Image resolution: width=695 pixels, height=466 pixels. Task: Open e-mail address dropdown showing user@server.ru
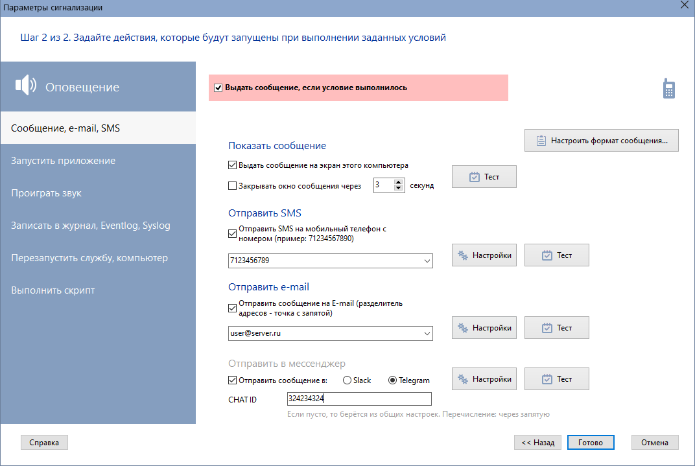427,334
